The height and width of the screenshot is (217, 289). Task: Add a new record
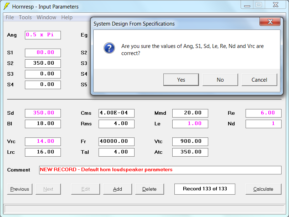point(117,189)
